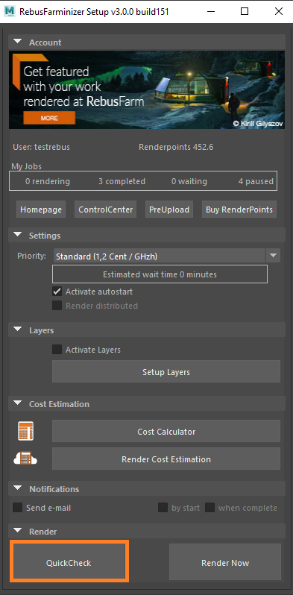Maximize the RebusFarminizer window

(x=245, y=11)
